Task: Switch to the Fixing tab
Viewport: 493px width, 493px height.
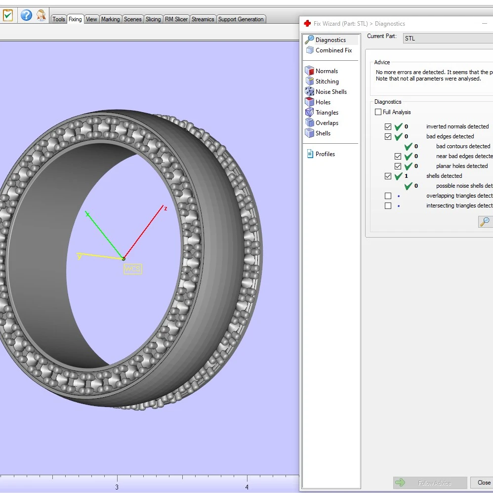Action: (x=75, y=19)
